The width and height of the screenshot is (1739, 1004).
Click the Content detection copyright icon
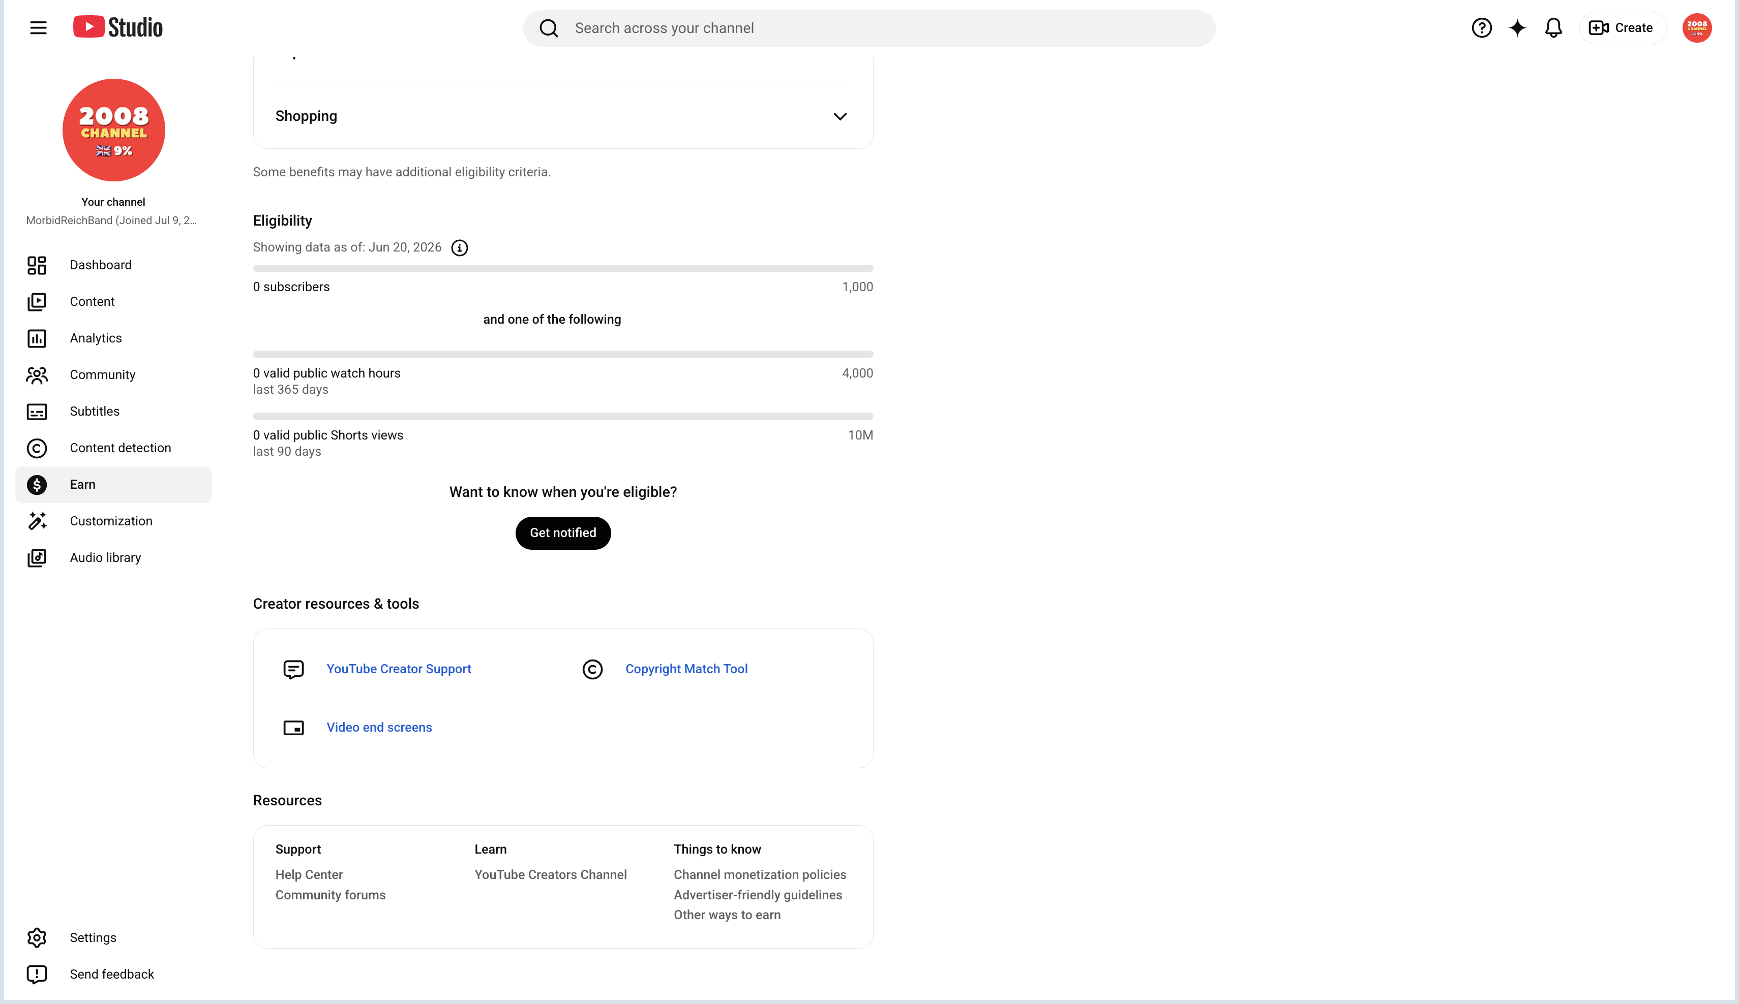coord(37,448)
